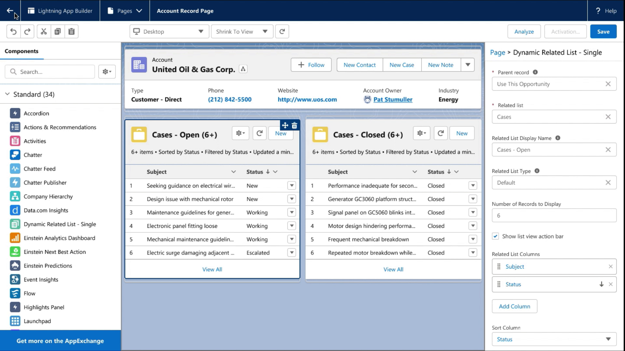Click refresh icon in Cases - Closed list

pyautogui.click(x=440, y=133)
